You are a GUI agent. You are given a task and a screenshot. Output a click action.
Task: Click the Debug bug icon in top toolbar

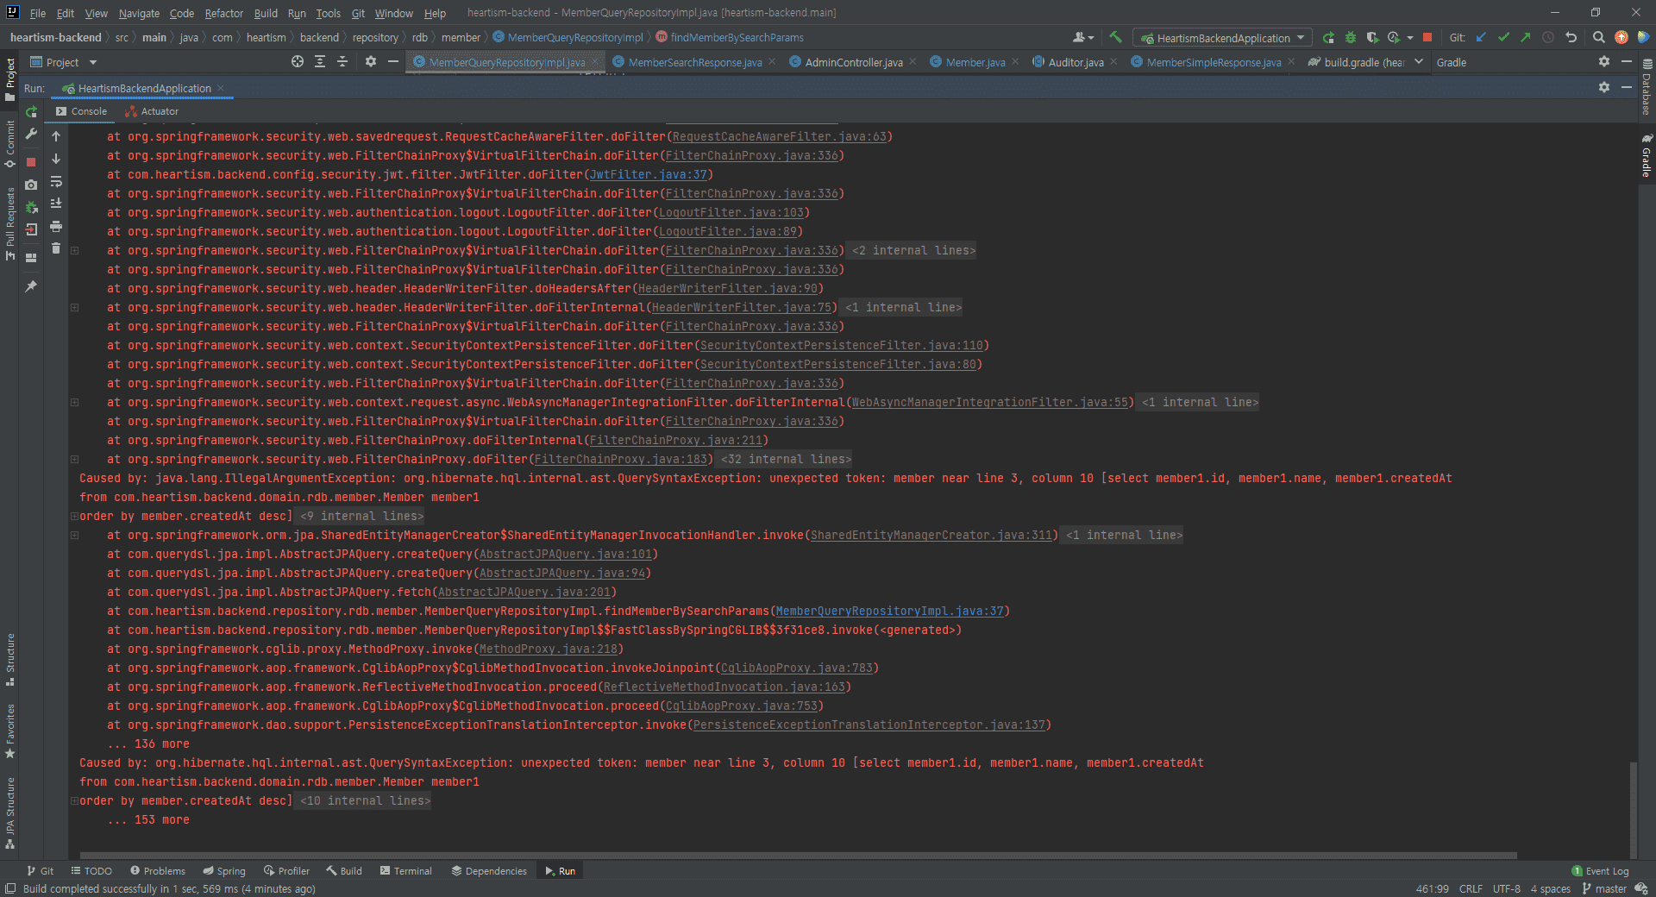[x=1351, y=37]
